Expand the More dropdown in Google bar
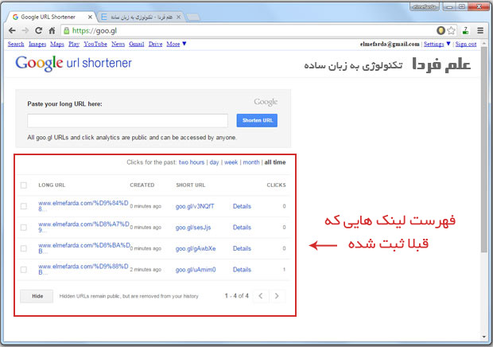The height and width of the screenshot is (347, 493). (x=177, y=44)
